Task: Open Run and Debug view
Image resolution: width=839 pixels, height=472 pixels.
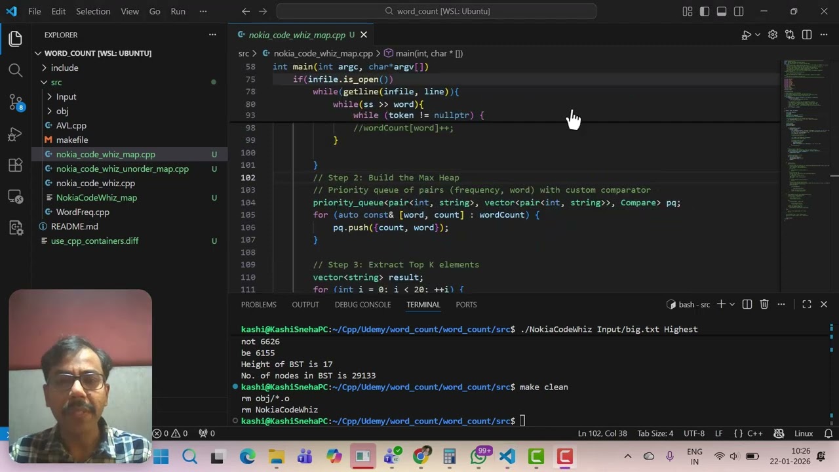Action: tap(16, 134)
